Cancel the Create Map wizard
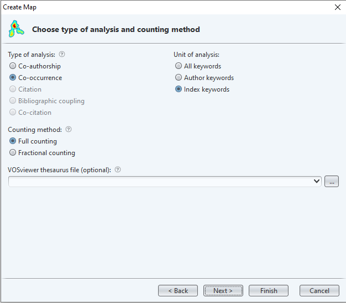This screenshot has width=346, height=303. 319,291
